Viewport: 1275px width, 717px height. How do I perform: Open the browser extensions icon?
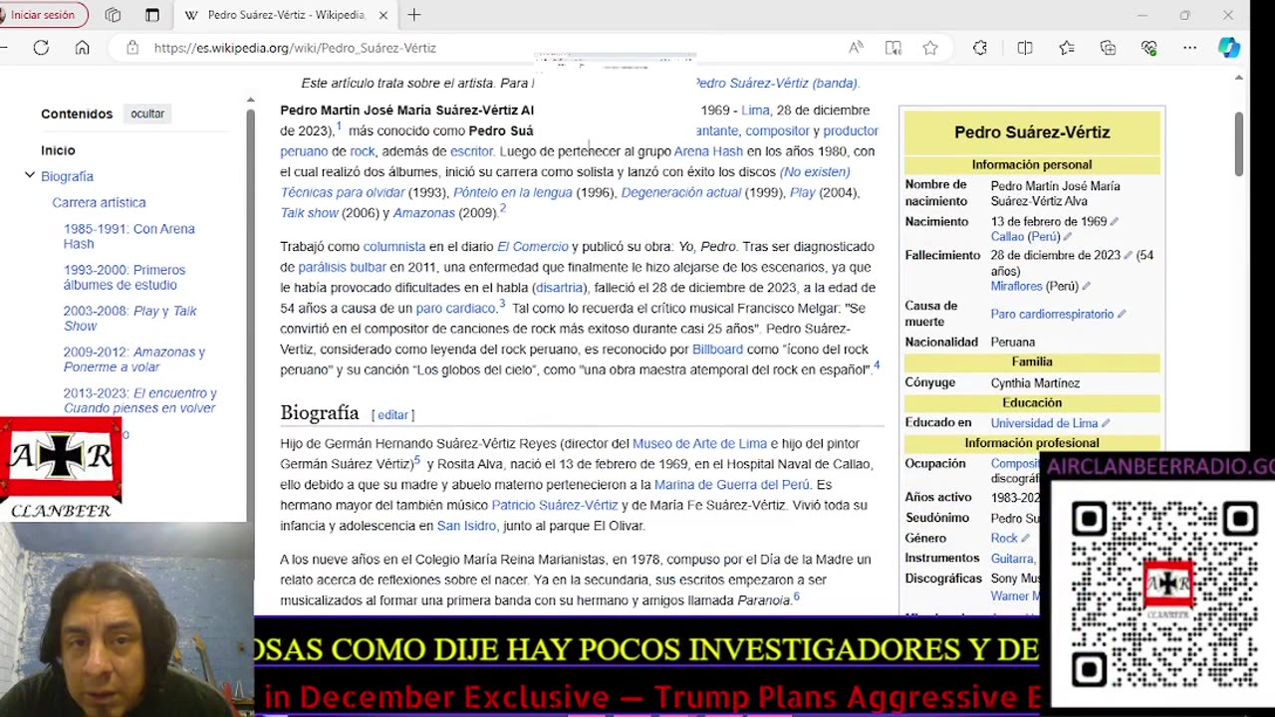(980, 48)
